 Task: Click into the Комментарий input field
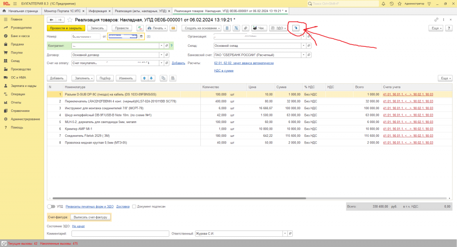click(120, 233)
